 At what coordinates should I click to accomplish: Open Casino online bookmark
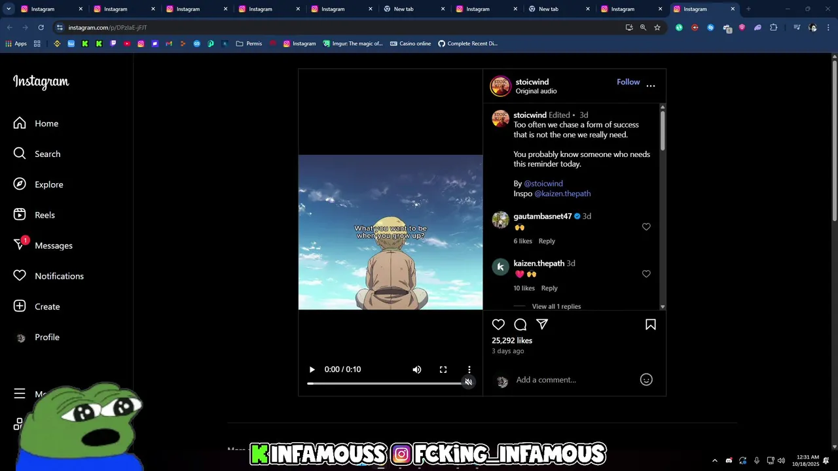tap(410, 44)
